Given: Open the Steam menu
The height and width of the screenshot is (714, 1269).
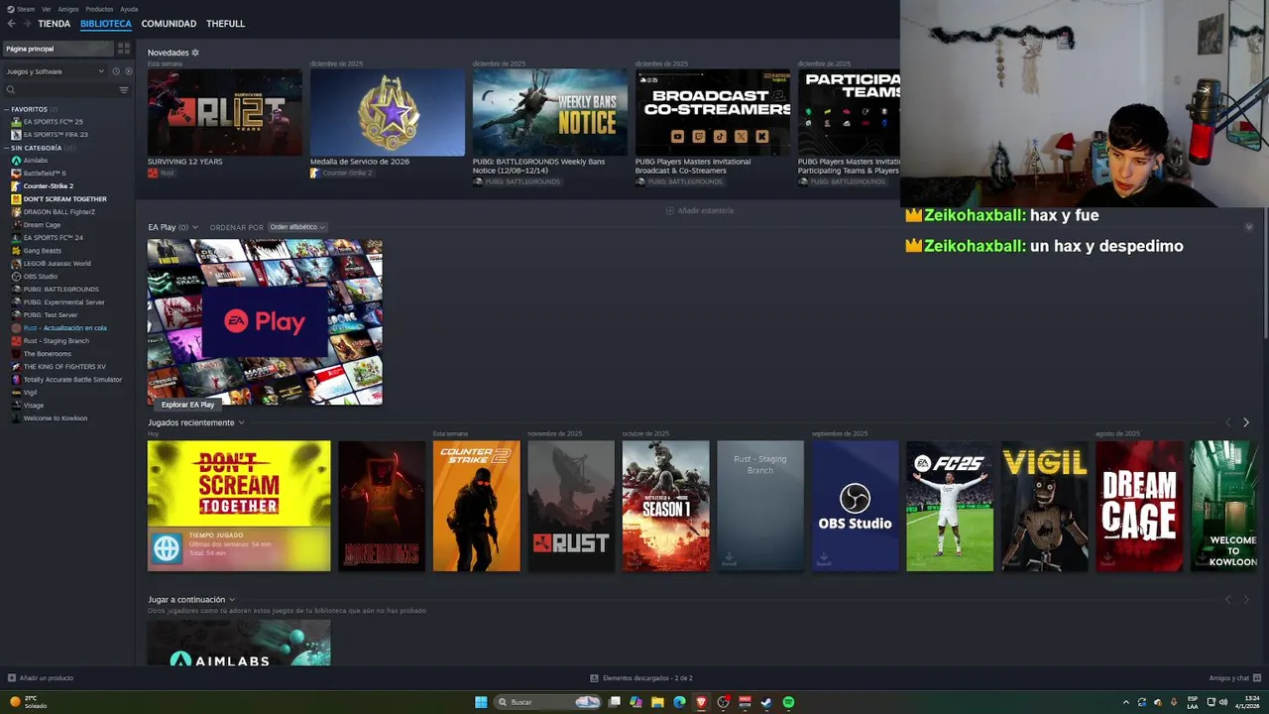Looking at the screenshot, I should coord(26,9).
